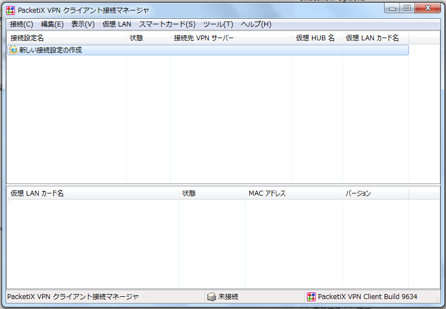The image size is (446, 309).
Task: Open the 仮想 LAN menu
Action: 116,24
